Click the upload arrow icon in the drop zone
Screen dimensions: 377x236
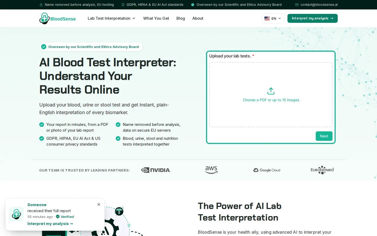[271, 91]
